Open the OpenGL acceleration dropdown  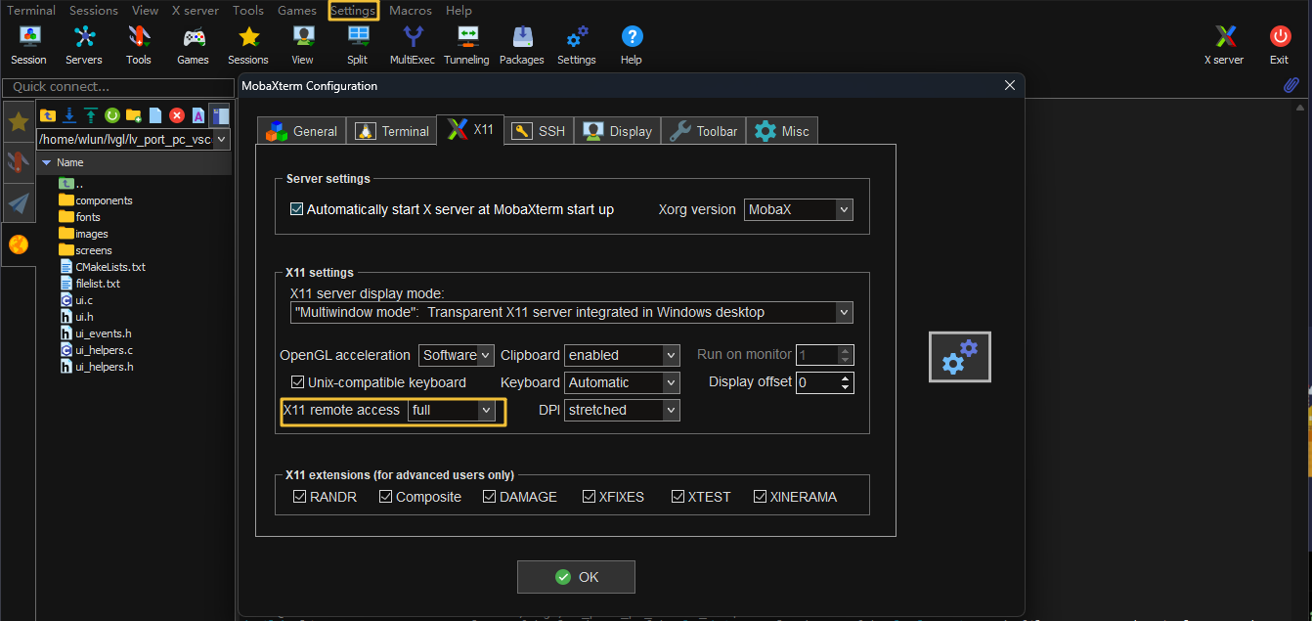pos(457,355)
